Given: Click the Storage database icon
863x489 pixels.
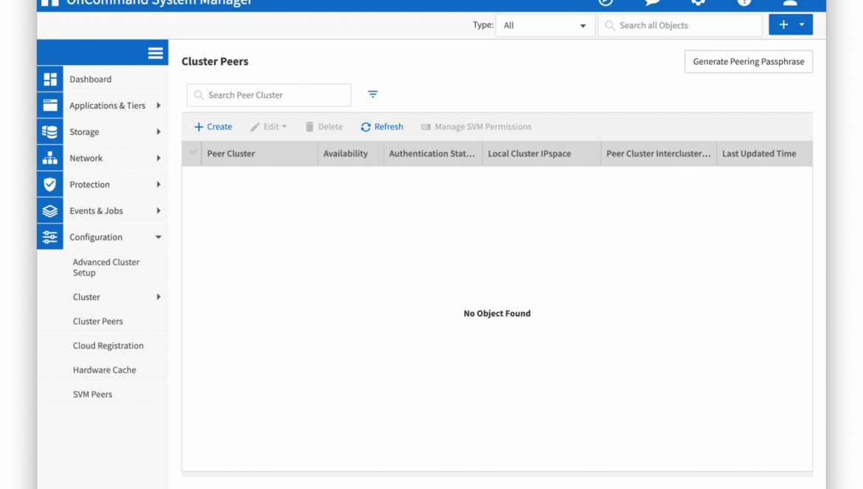Looking at the screenshot, I should click(50, 132).
